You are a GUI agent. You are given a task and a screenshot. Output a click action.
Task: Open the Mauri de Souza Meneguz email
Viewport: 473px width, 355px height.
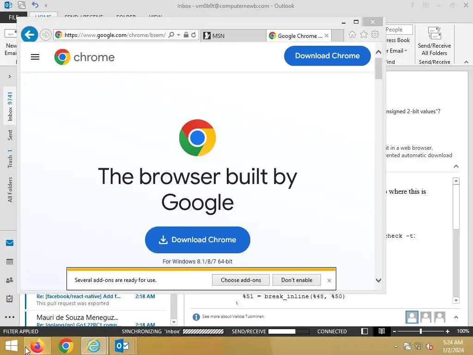click(x=96, y=320)
